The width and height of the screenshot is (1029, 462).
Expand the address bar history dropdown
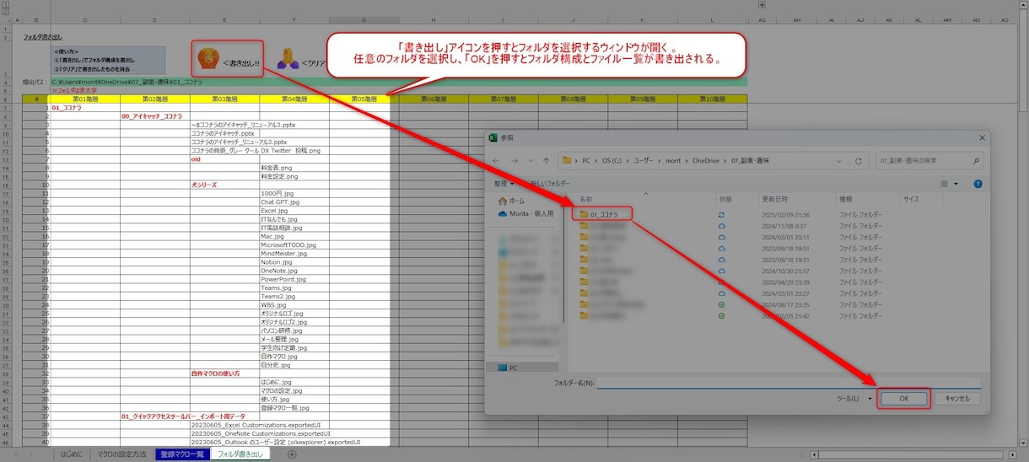coord(838,160)
